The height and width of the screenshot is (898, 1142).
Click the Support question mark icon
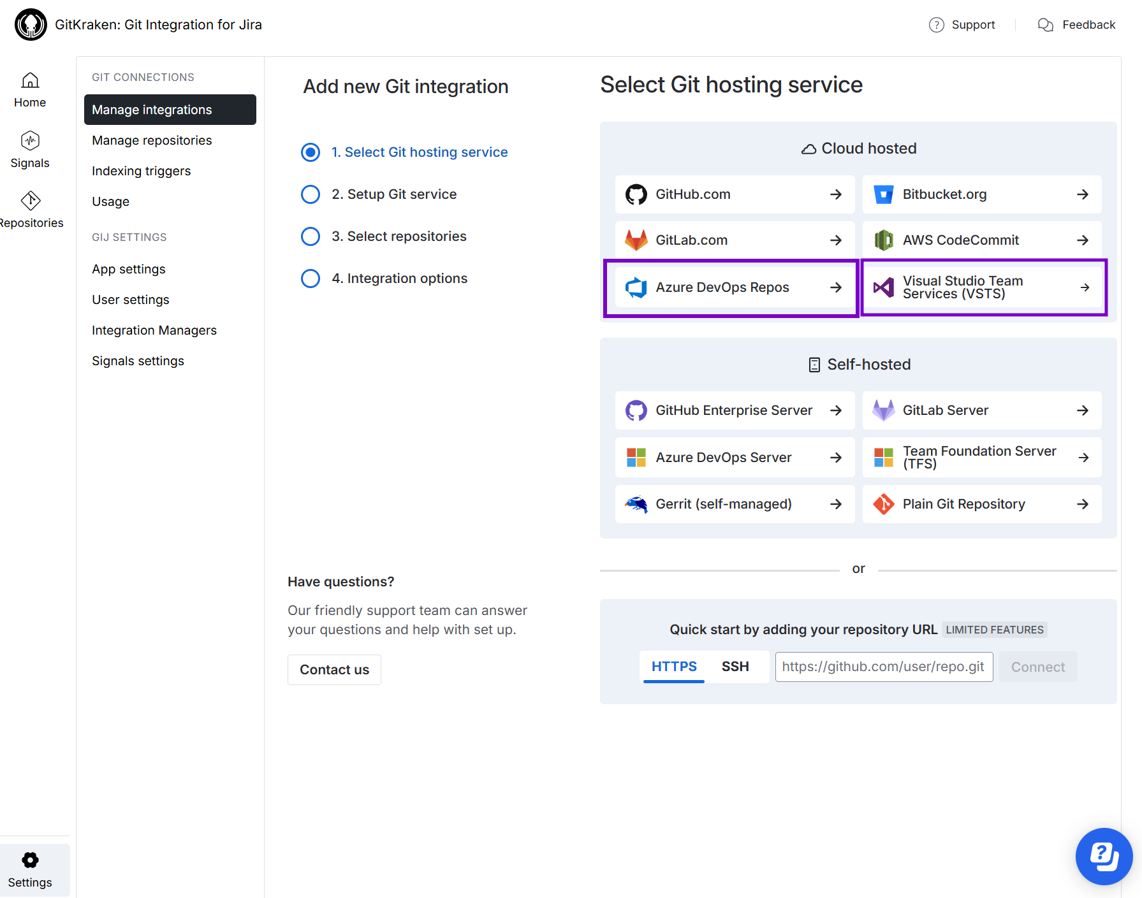pyautogui.click(x=936, y=25)
